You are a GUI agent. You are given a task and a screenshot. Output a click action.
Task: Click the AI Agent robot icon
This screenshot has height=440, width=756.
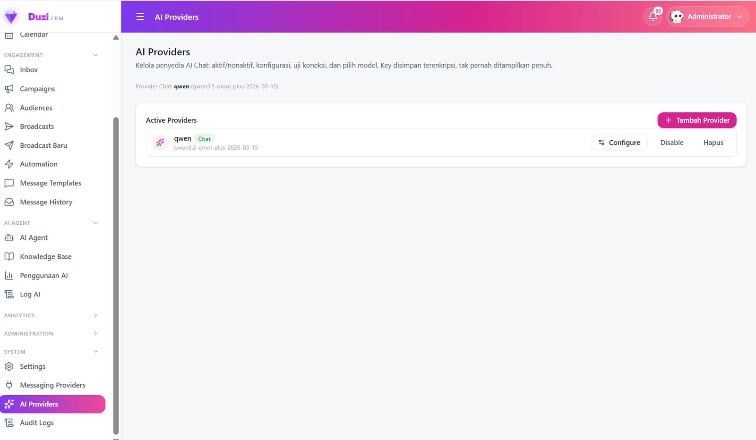(x=9, y=238)
